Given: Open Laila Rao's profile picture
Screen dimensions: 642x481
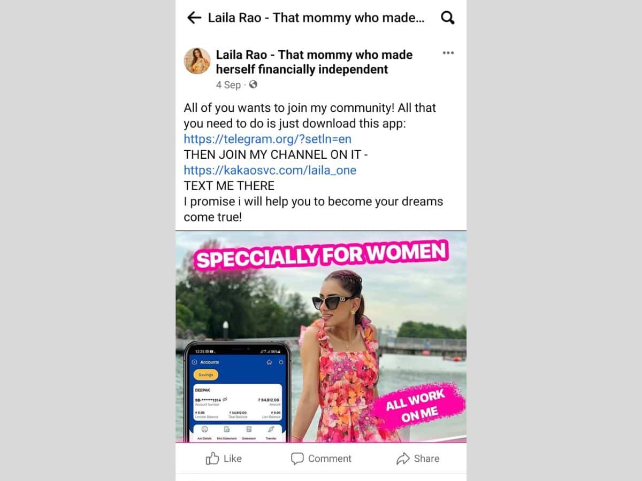Looking at the screenshot, I should coord(197,60).
